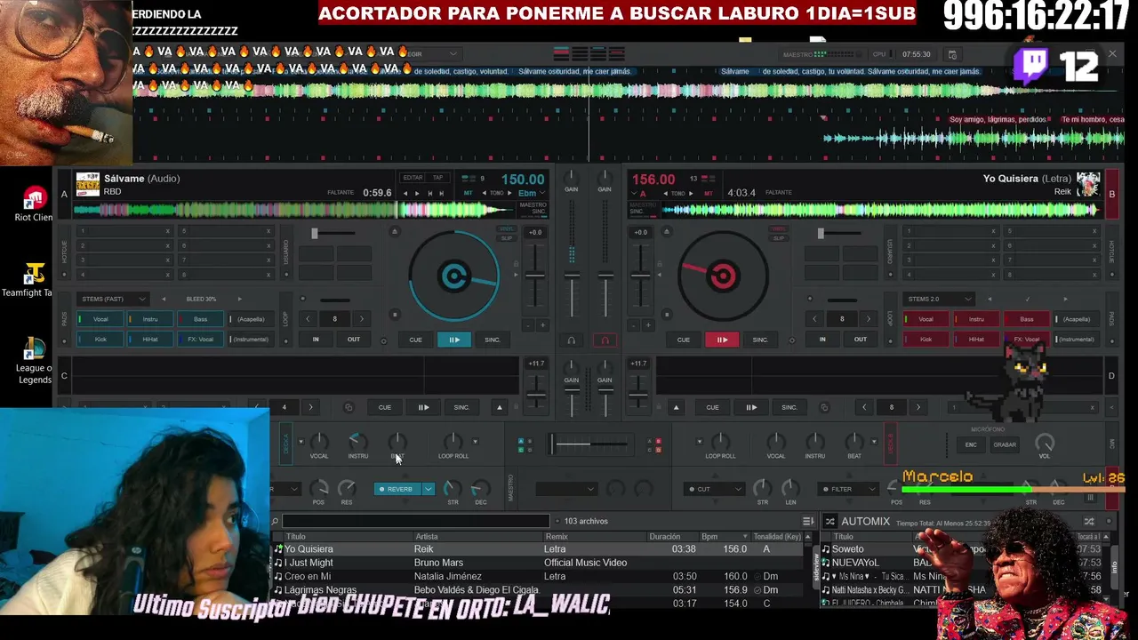The height and width of the screenshot is (640, 1138).
Task: Toggle SLIP mode on deck A
Action: (507, 238)
